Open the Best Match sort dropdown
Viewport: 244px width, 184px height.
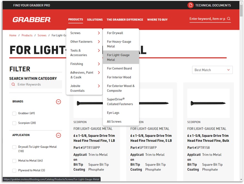tap(212, 70)
